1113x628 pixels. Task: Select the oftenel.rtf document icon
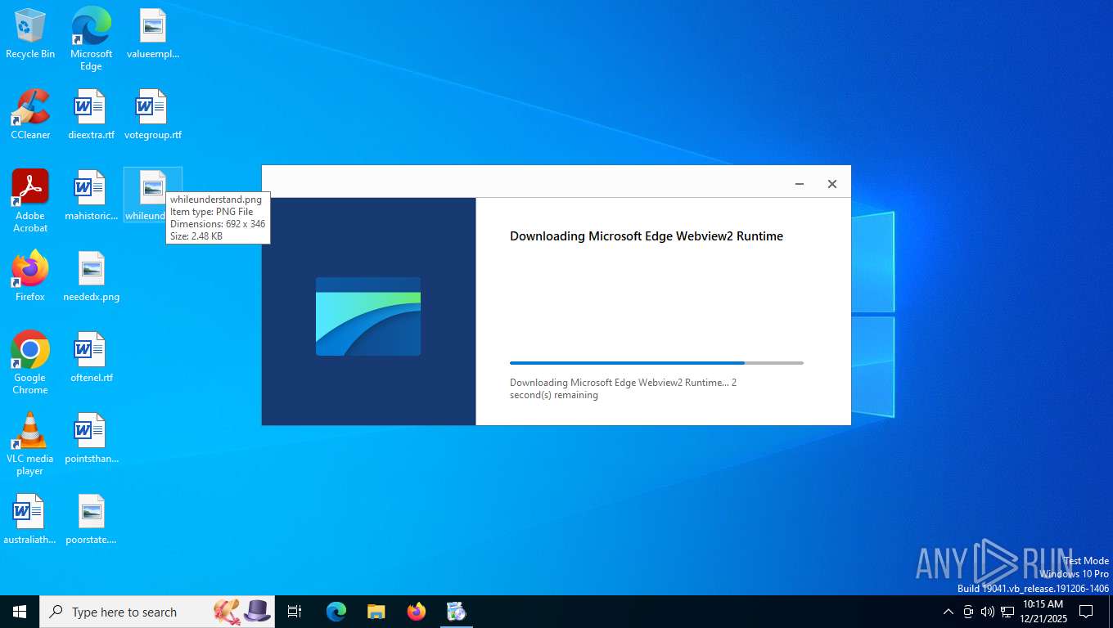91,357
